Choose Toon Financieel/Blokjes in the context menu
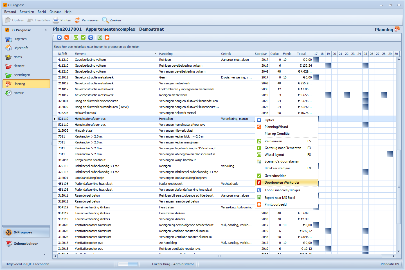Screen dimensions: 405x270 point(287,190)
